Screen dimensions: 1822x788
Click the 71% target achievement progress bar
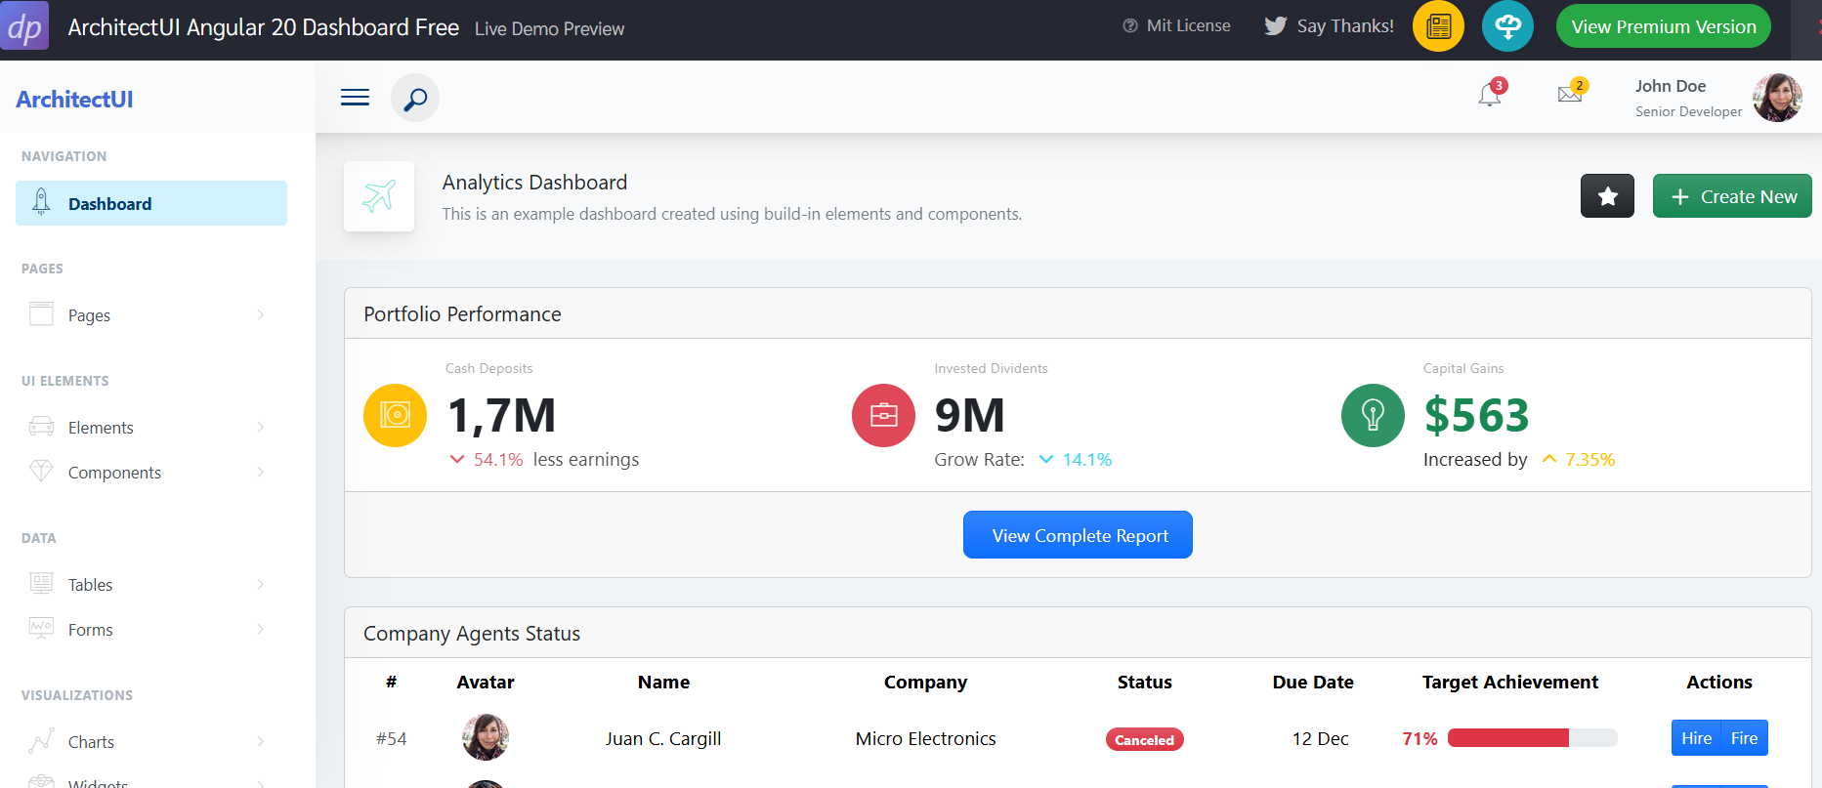[1532, 738]
